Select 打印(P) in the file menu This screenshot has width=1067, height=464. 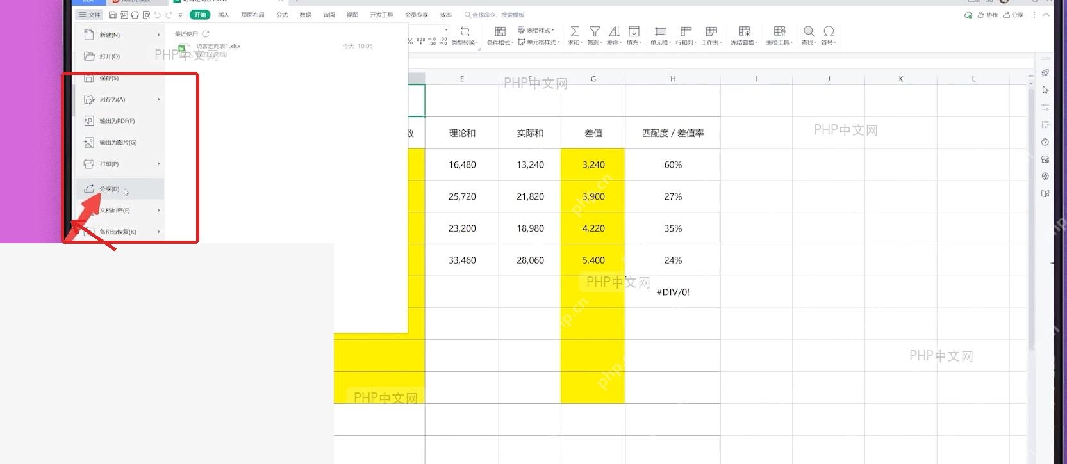coord(120,164)
